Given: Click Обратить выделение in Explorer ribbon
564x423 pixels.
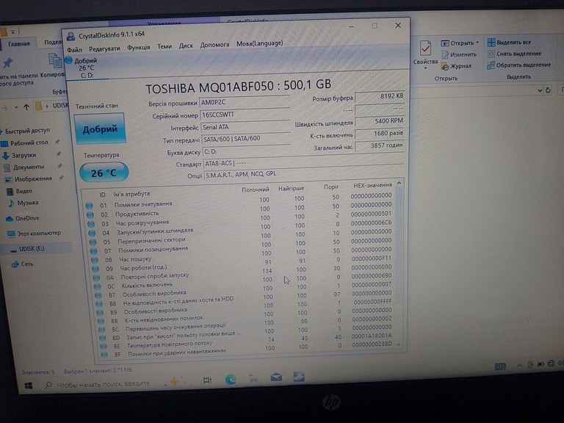Looking at the screenshot, I should point(519,65).
